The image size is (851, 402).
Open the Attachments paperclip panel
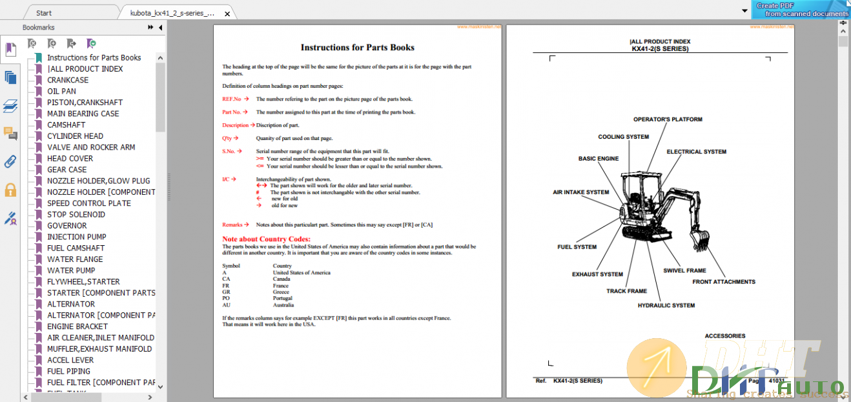point(10,161)
